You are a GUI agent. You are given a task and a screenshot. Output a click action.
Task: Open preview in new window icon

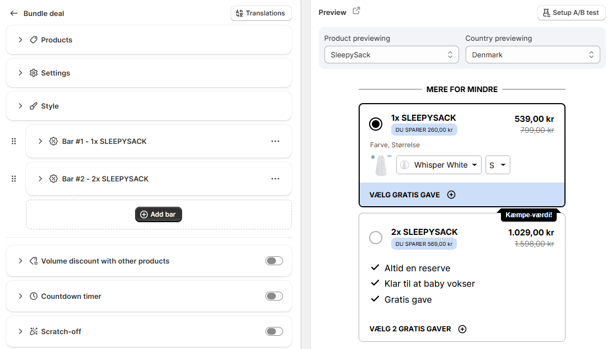point(356,11)
